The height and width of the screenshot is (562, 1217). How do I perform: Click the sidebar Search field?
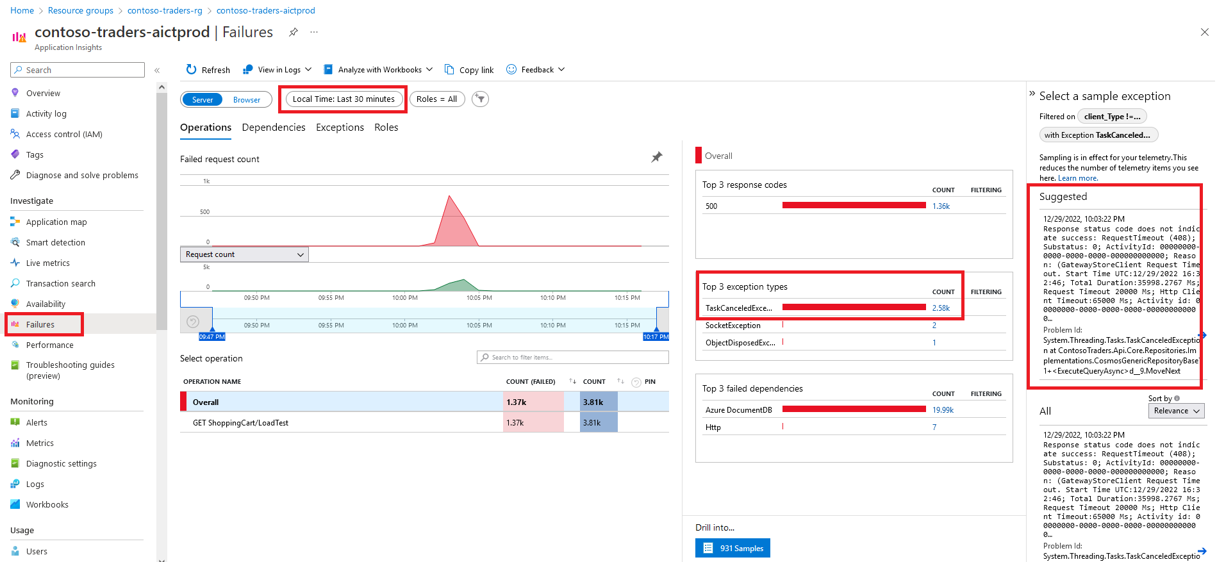[78, 70]
